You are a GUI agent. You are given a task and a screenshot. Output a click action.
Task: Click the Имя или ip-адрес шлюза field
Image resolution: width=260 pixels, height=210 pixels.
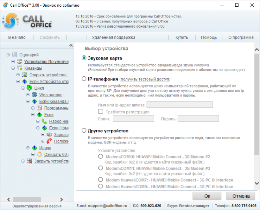pyautogui.click(x=180, y=105)
